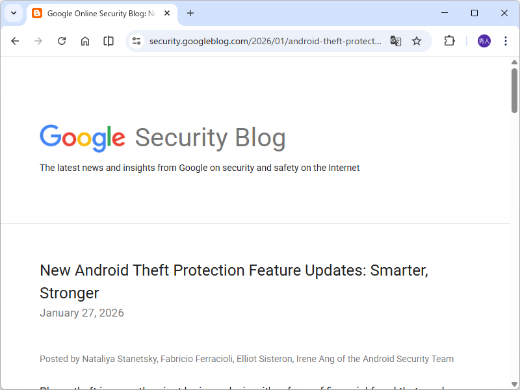View site information from the address bar icon
The image size is (520, 390).
(x=136, y=40)
